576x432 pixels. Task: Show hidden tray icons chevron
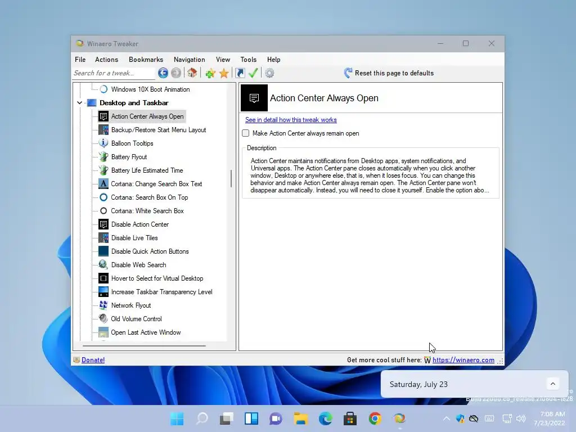tap(446, 418)
